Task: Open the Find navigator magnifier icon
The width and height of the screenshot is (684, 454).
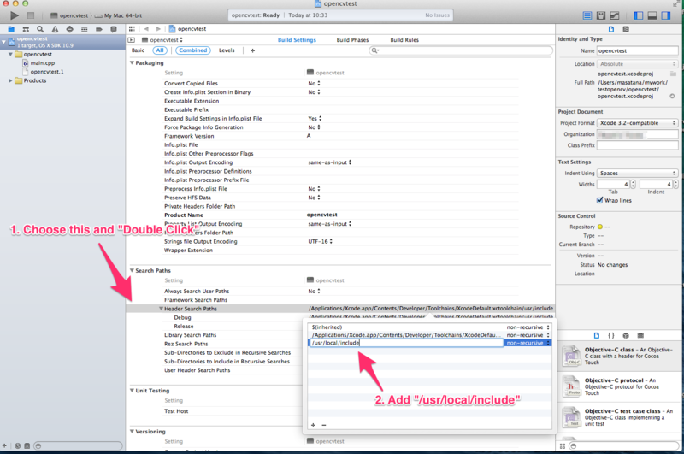Action: pos(40,29)
